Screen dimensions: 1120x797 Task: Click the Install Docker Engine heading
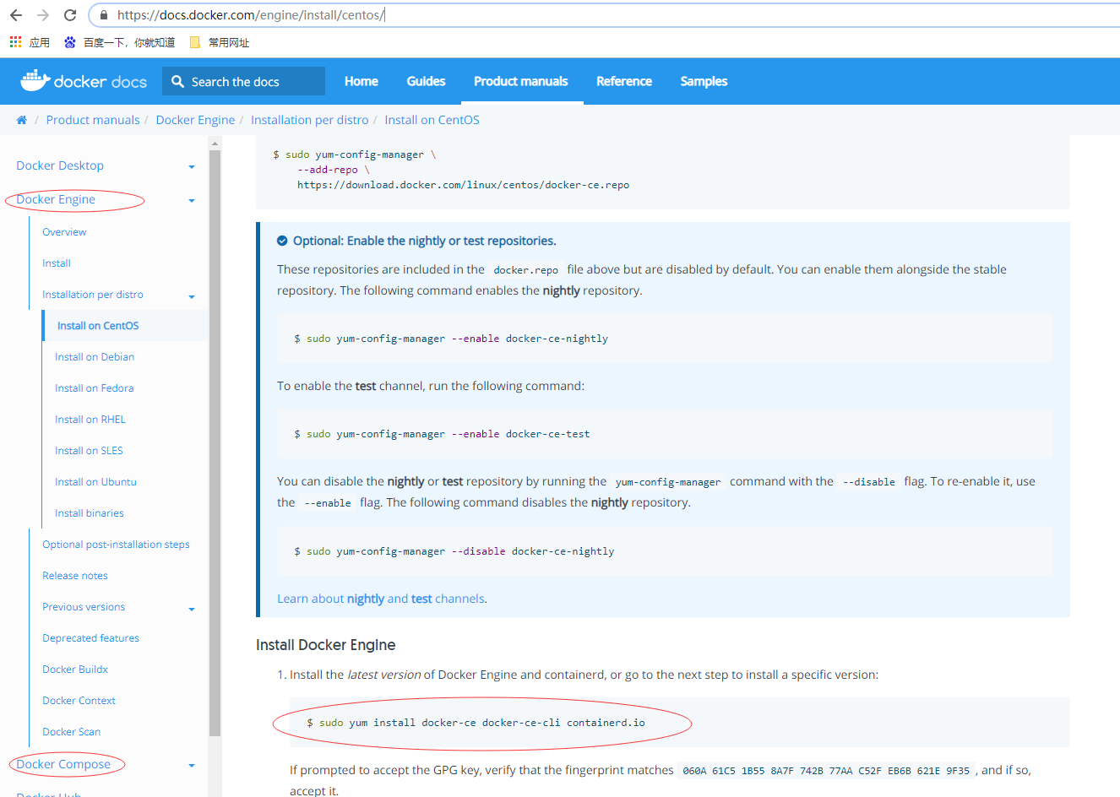click(x=326, y=645)
